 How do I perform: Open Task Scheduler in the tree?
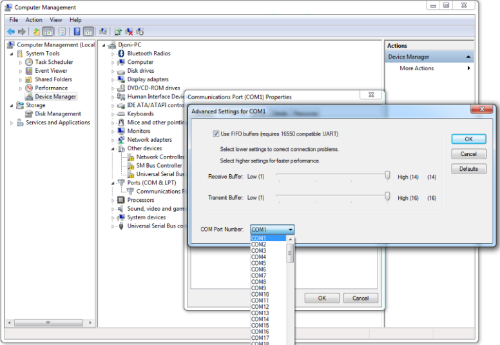pyautogui.click(x=53, y=62)
